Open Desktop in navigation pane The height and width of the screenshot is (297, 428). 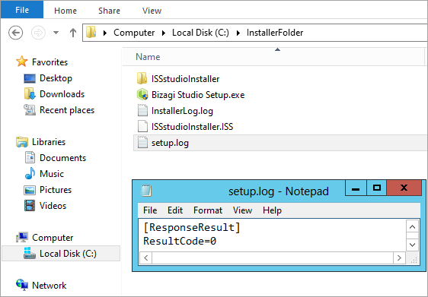(x=56, y=78)
